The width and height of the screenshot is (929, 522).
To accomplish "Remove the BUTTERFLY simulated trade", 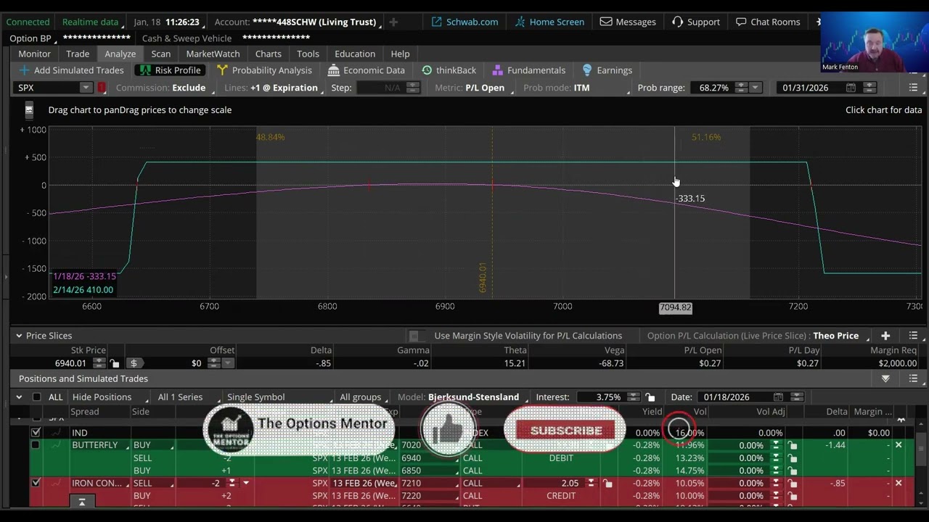I will [899, 445].
